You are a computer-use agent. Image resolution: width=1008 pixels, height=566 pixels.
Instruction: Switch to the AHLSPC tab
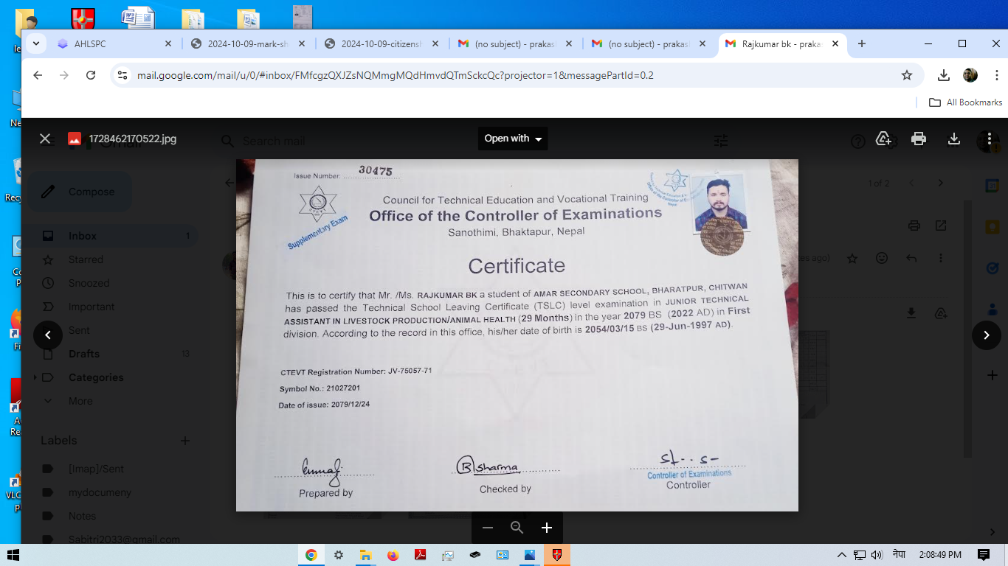(x=114, y=44)
